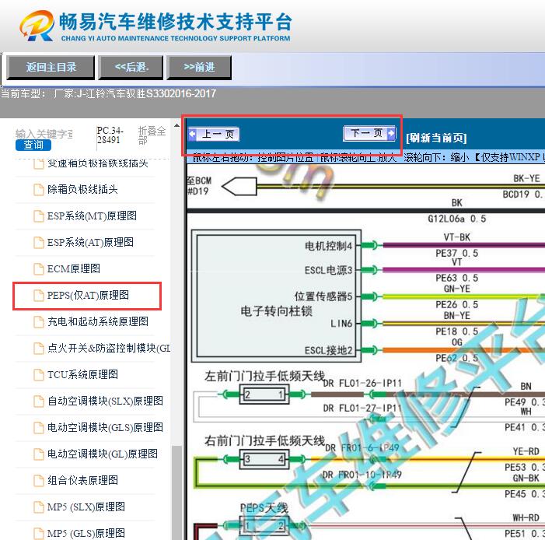Click the DR FL01-27-IP11 label
The image size is (545, 540).
click(362, 408)
